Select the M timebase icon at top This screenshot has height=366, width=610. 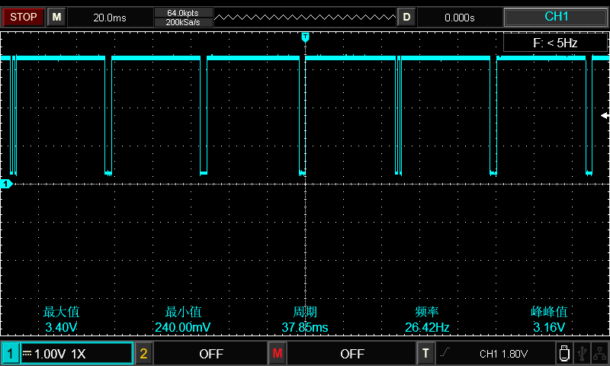click(56, 17)
